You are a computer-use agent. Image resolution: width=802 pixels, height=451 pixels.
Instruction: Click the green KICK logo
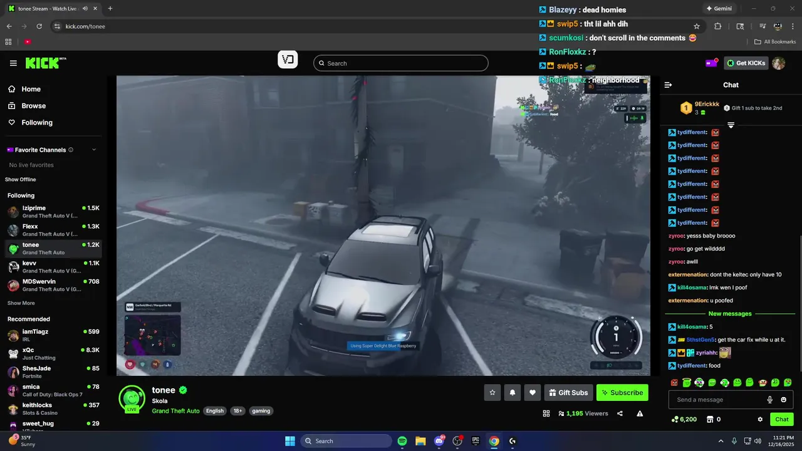(44, 63)
